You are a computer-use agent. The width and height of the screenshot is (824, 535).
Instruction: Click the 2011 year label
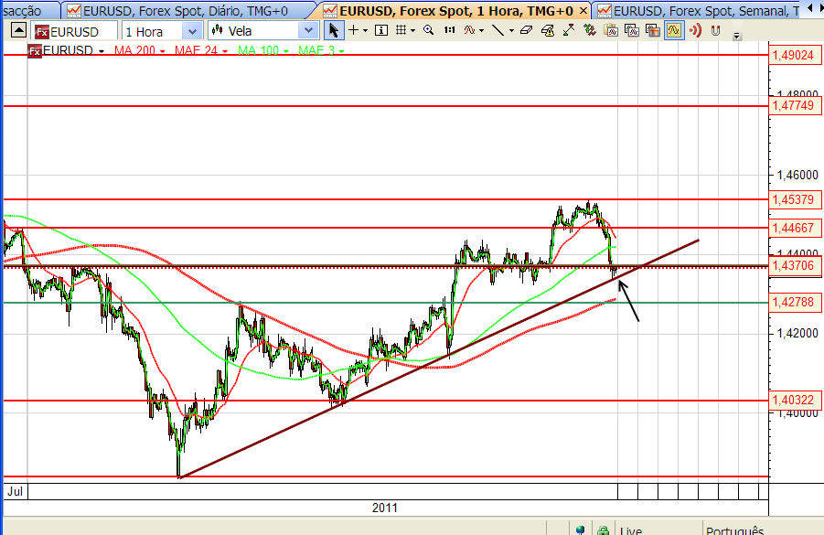[x=385, y=508]
